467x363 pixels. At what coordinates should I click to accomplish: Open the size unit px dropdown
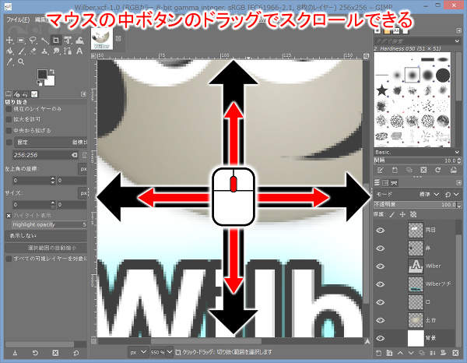83,193
